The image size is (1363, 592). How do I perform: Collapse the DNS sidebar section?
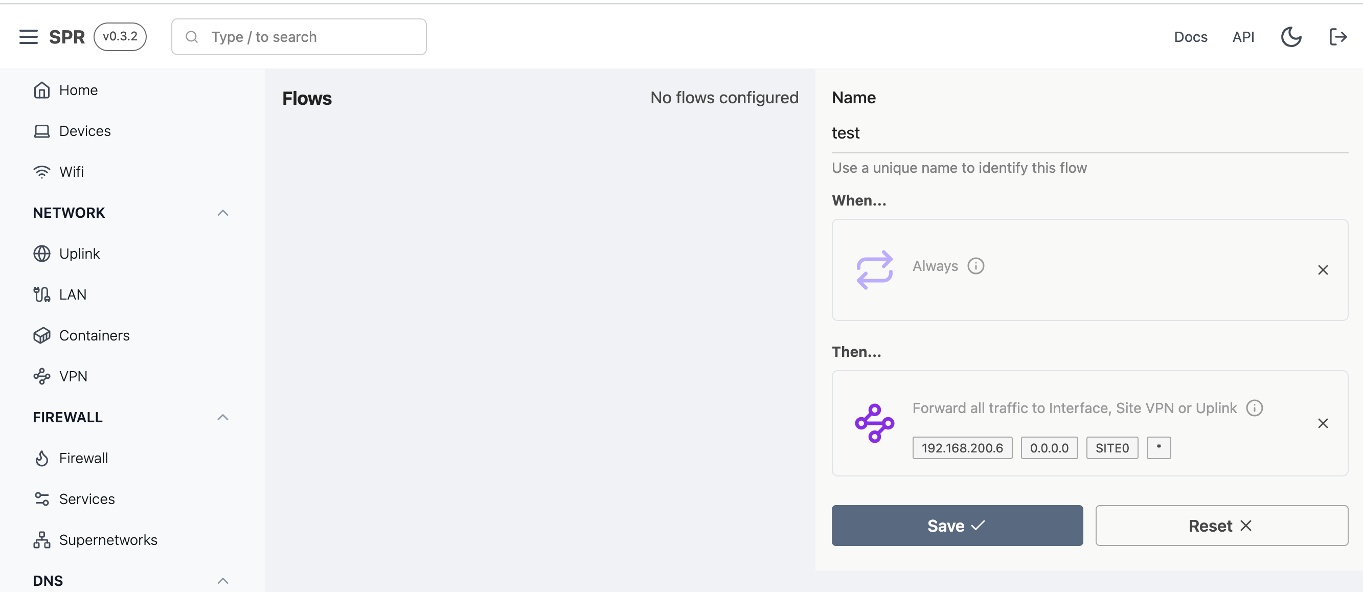pos(223,581)
